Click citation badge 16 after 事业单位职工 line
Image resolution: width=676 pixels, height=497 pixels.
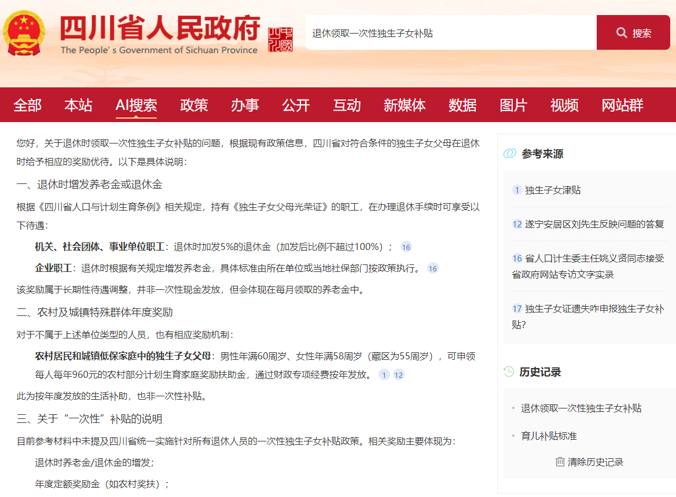pos(406,247)
